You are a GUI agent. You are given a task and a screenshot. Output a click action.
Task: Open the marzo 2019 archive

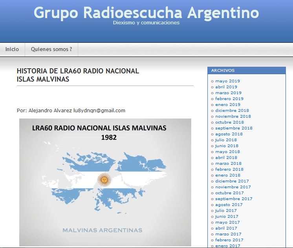coord(228,93)
